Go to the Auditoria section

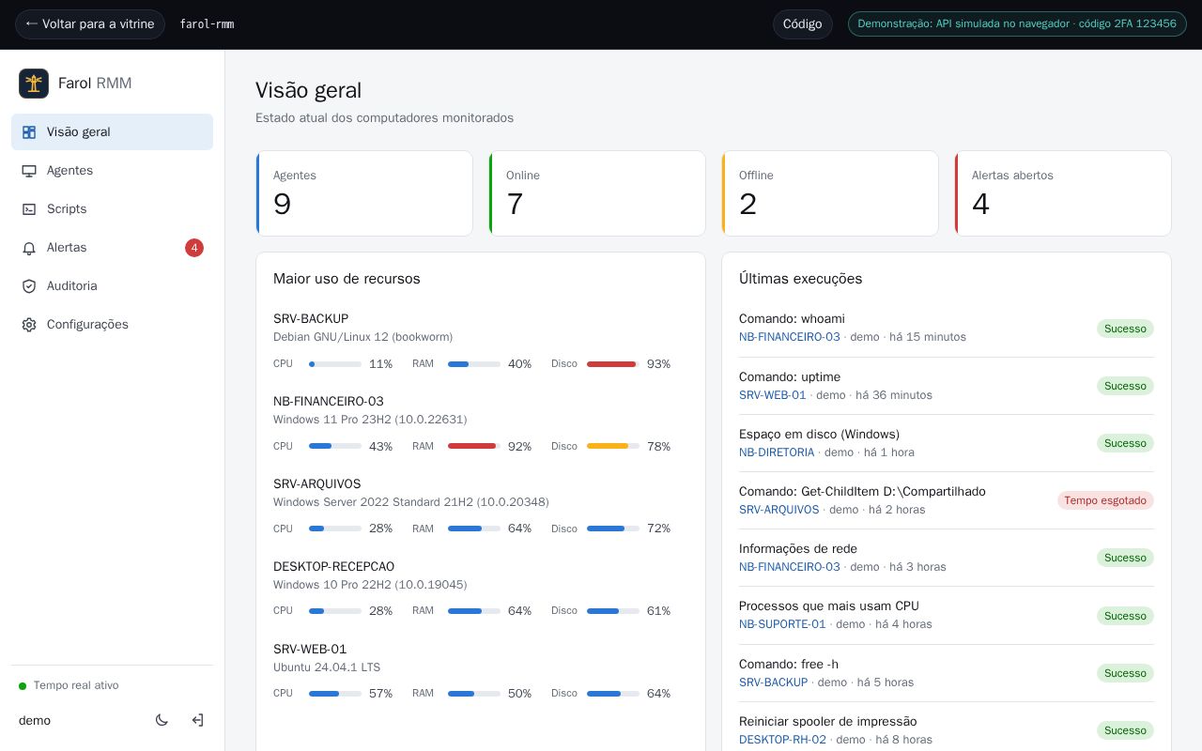tap(112, 286)
